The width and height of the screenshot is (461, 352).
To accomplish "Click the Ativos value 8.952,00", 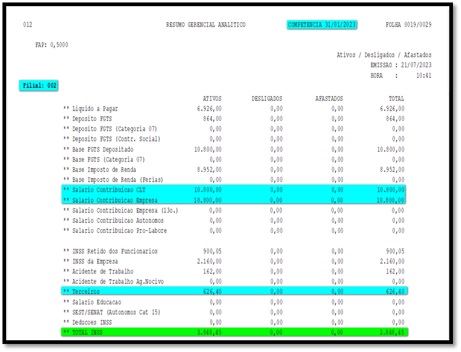I will [x=209, y=170].
